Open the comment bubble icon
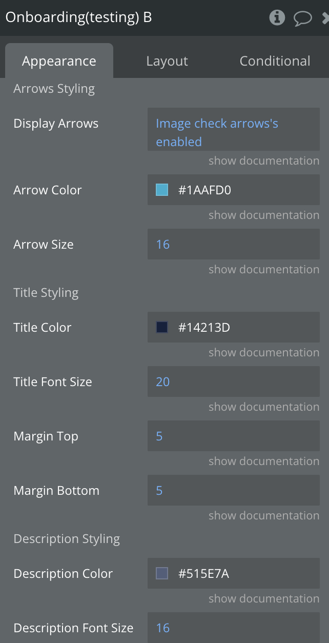This screenshot has width=329, height=643. (x=302, y=18)
